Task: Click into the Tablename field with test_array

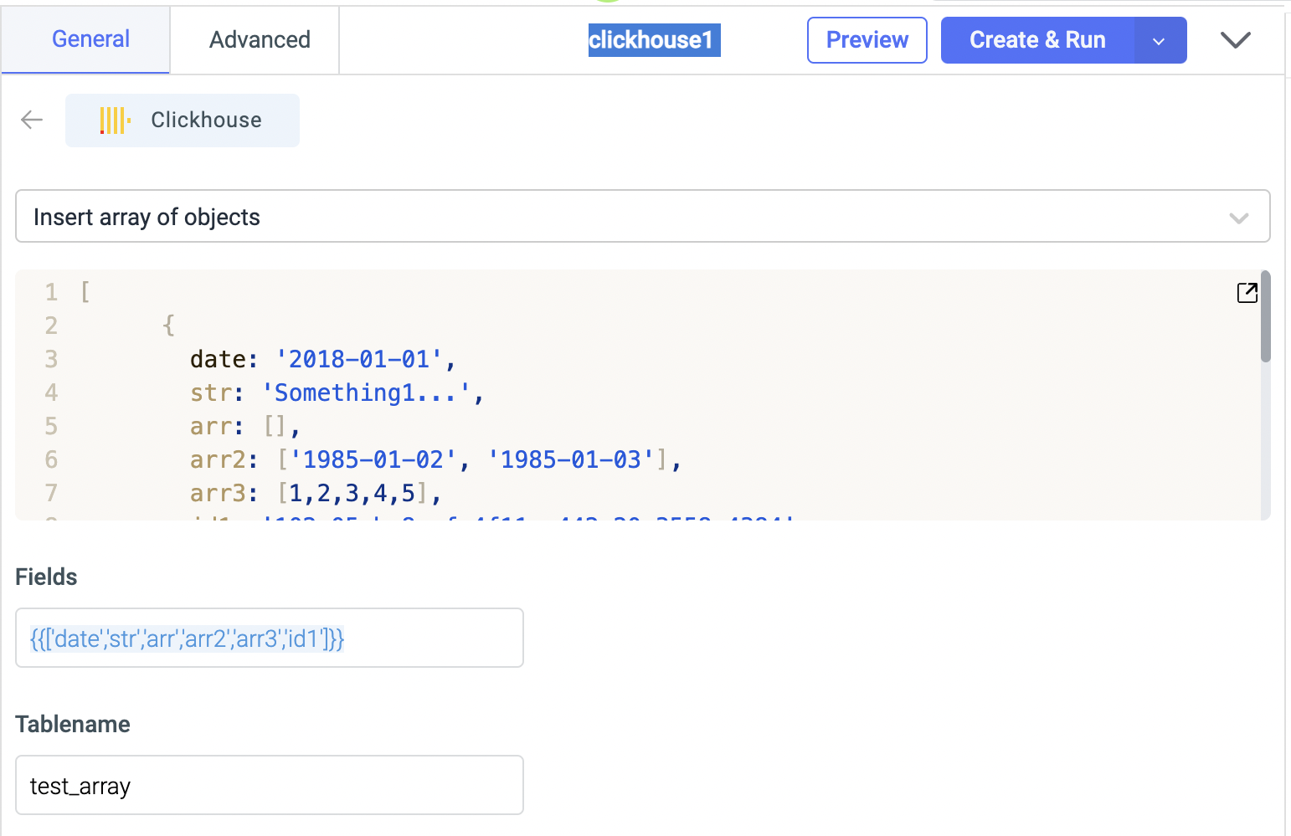Action: tap(269, 786)
